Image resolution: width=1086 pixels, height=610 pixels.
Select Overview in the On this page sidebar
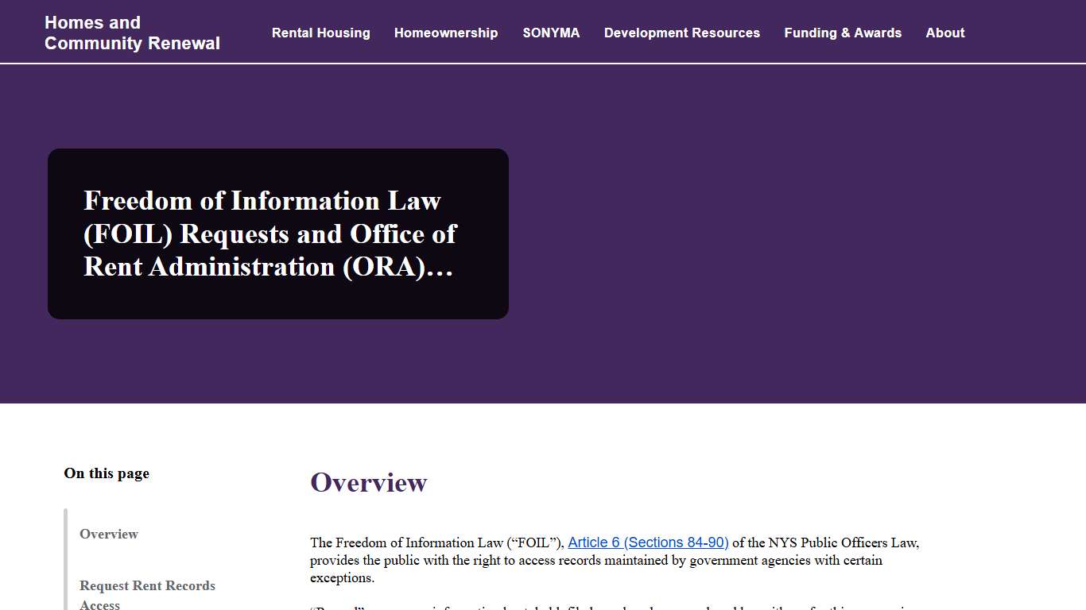click(x=109, y=534)
